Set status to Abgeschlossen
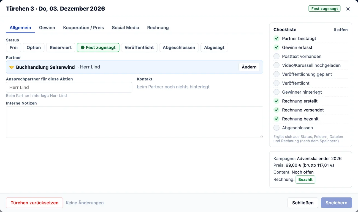This screenshot has width=358, height=212. tap(179, 48)
